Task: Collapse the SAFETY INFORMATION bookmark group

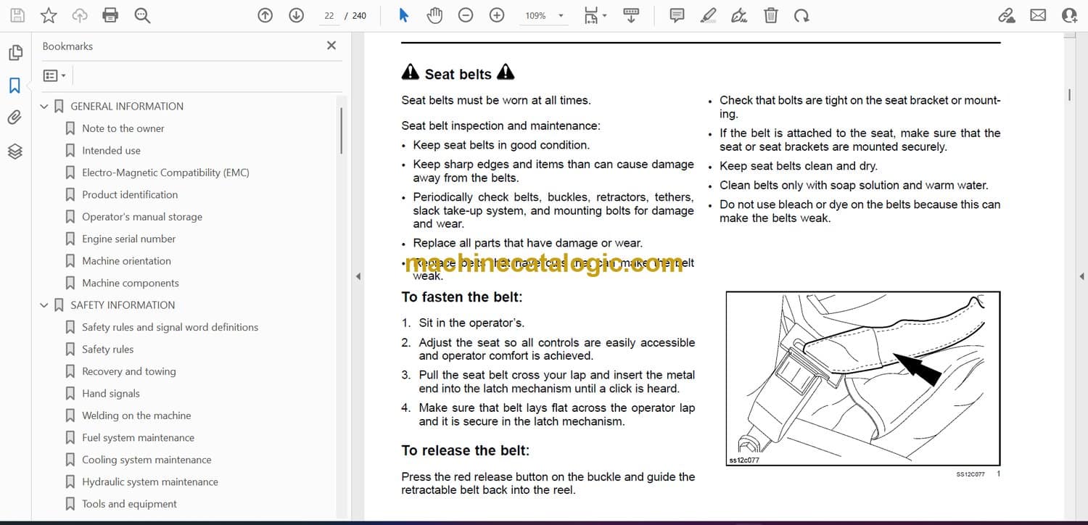Action: 44,305
